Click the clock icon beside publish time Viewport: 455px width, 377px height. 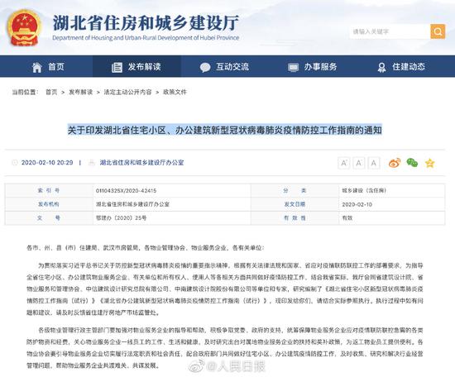(15, 162)
